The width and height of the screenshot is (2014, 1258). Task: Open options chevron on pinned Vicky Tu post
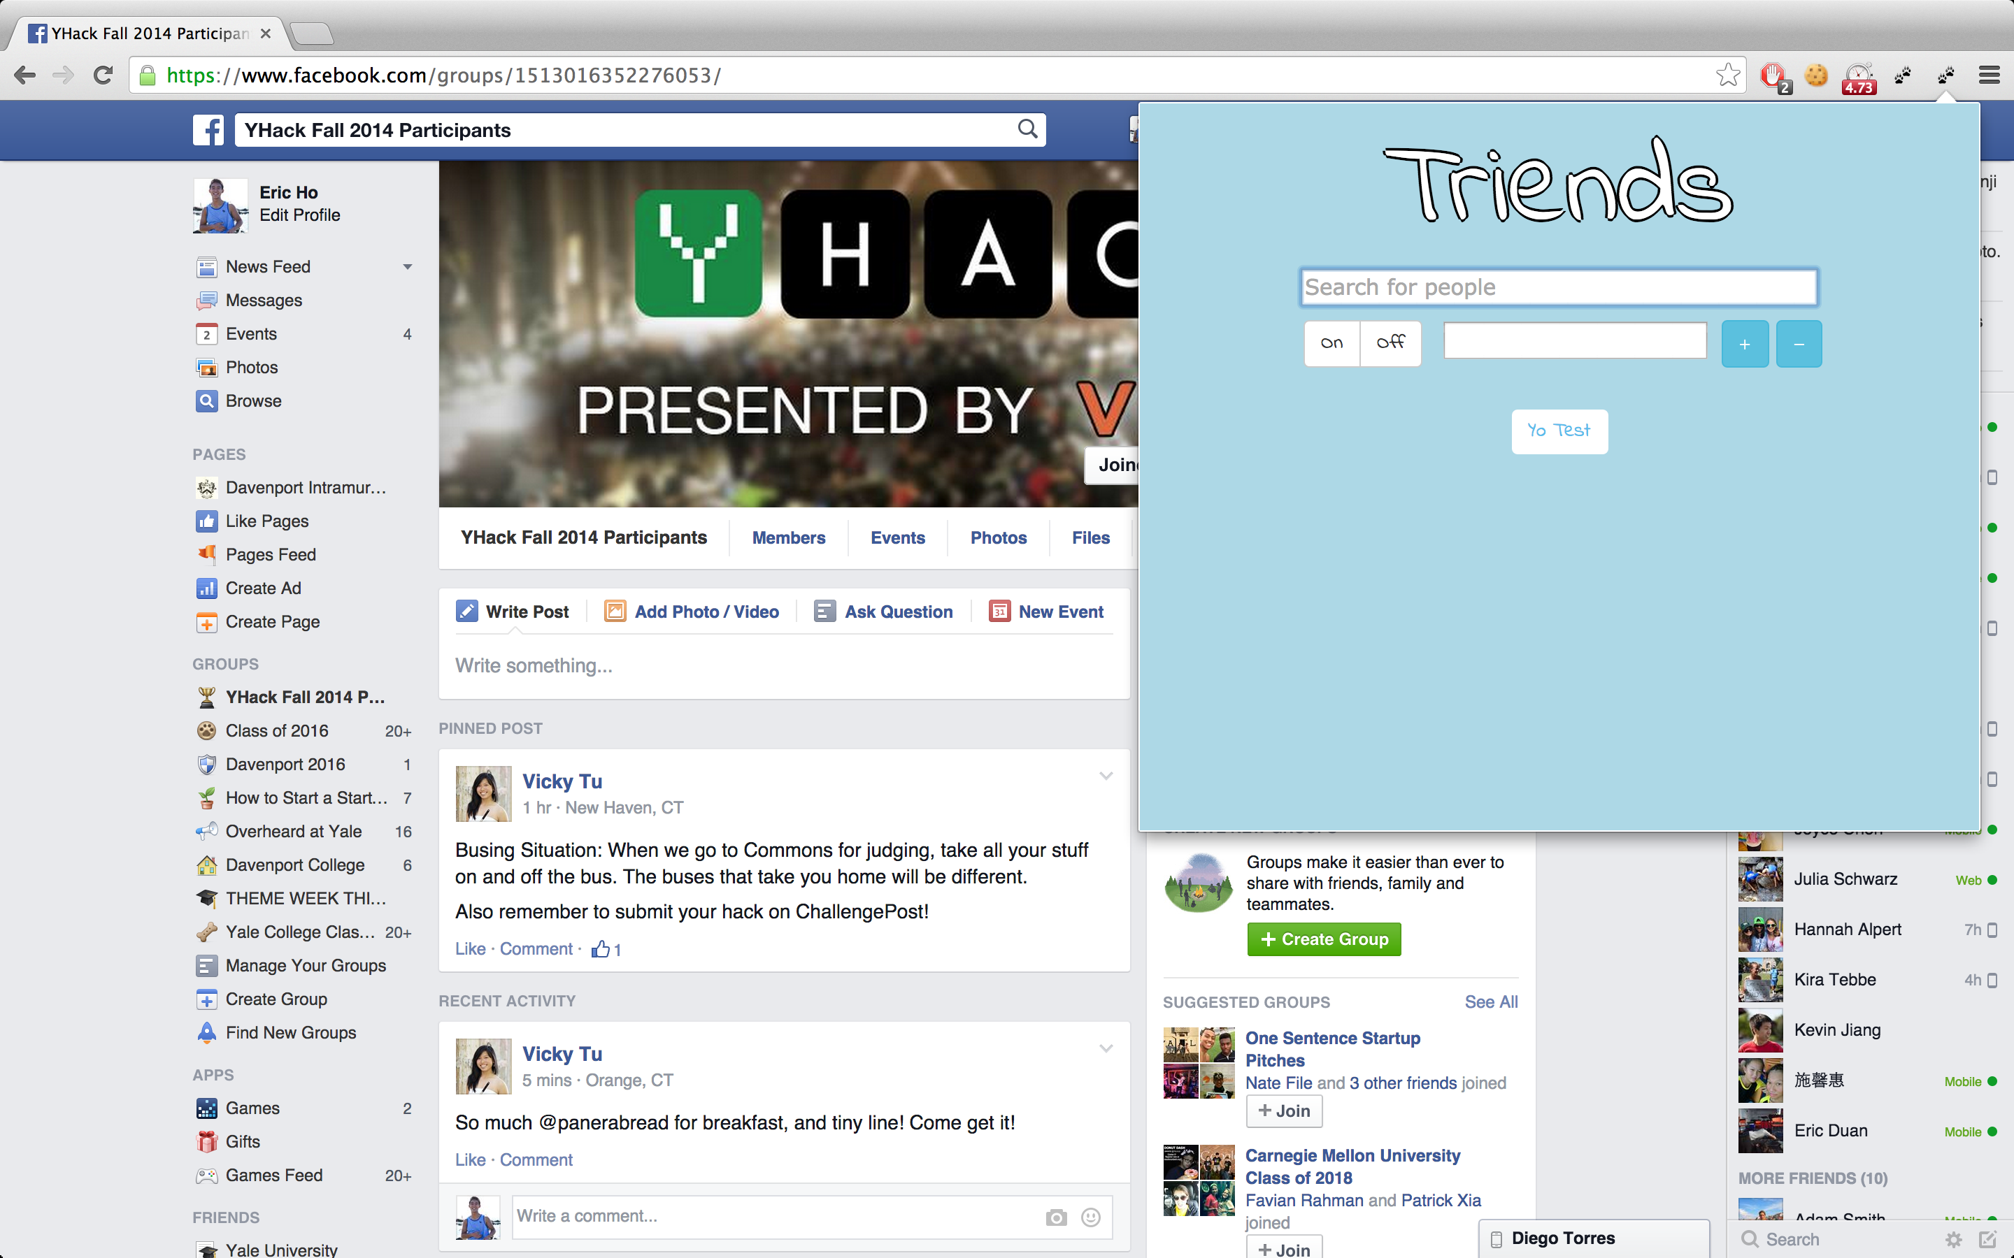[1106, 776]
